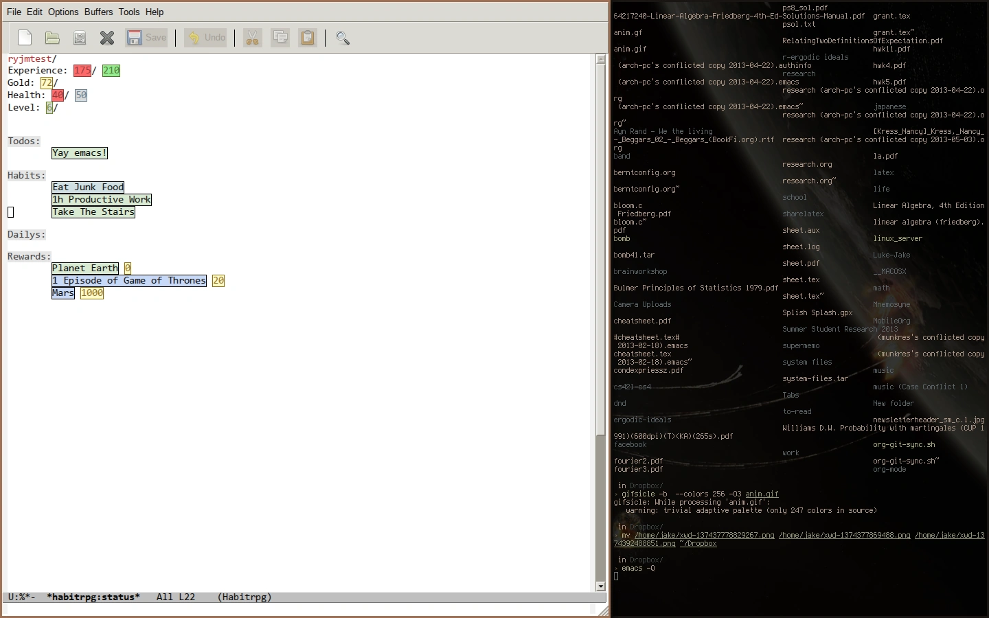Select the 'Eat Junk Food' habit
989x618 pixels.
click(x=88, y=187)
